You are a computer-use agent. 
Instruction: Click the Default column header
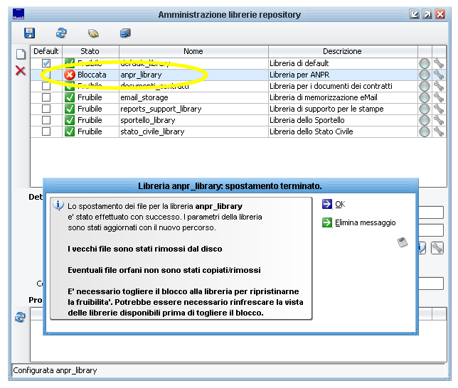coord(46,51)
